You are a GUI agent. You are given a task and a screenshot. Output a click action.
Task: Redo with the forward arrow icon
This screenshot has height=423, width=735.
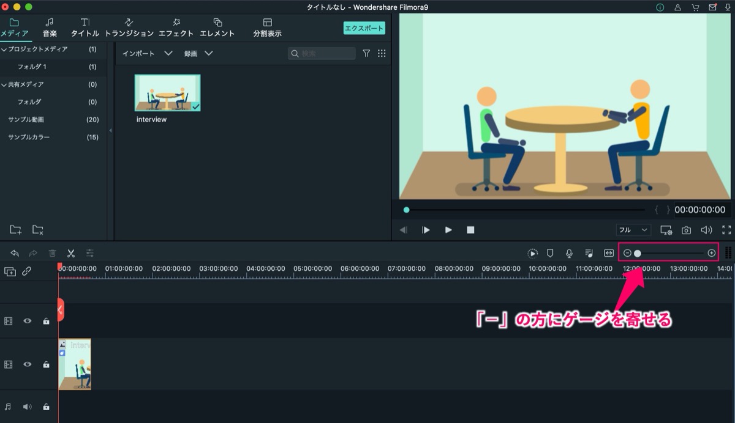coord(34,253)
